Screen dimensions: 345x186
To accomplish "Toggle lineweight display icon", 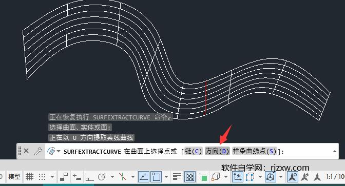I will click(177, 177).
